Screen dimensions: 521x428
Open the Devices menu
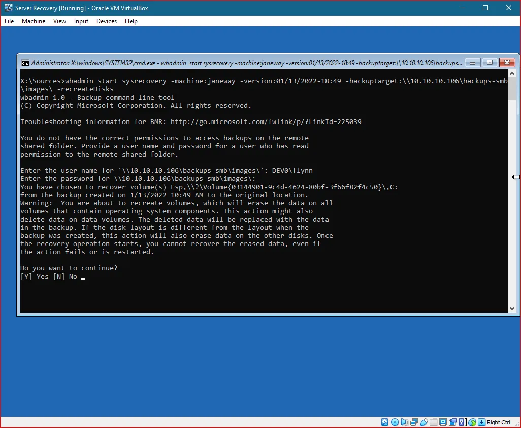106,21
